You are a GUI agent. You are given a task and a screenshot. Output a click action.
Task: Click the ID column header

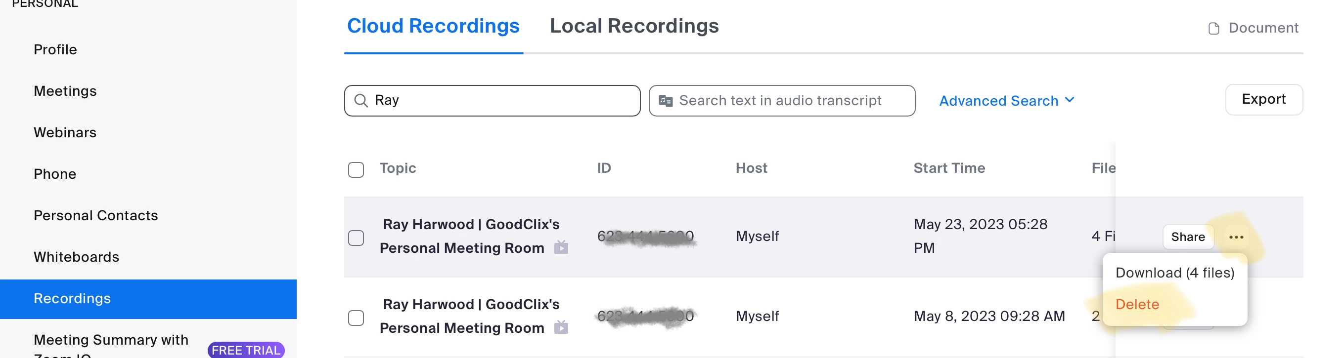pos(604,168)
